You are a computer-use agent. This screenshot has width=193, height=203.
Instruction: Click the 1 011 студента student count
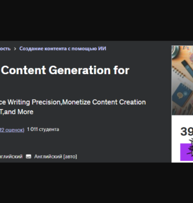(43, 129)
